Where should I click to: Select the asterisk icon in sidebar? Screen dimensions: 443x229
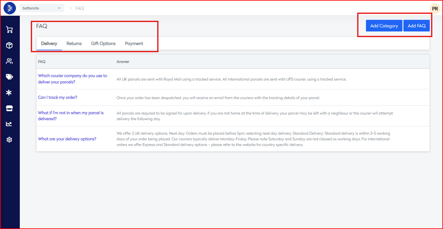click(x=9, y=92)
